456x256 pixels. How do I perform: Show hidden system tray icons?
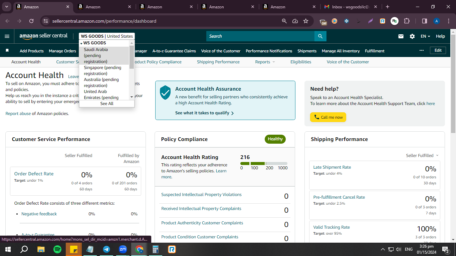383,249
